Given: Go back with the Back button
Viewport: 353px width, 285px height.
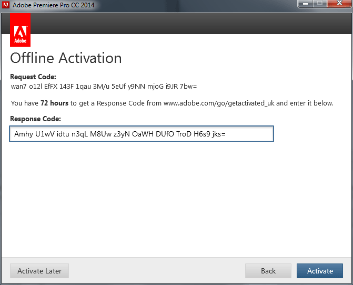Looking at the screenshot, I should click(x=268, y=271).
